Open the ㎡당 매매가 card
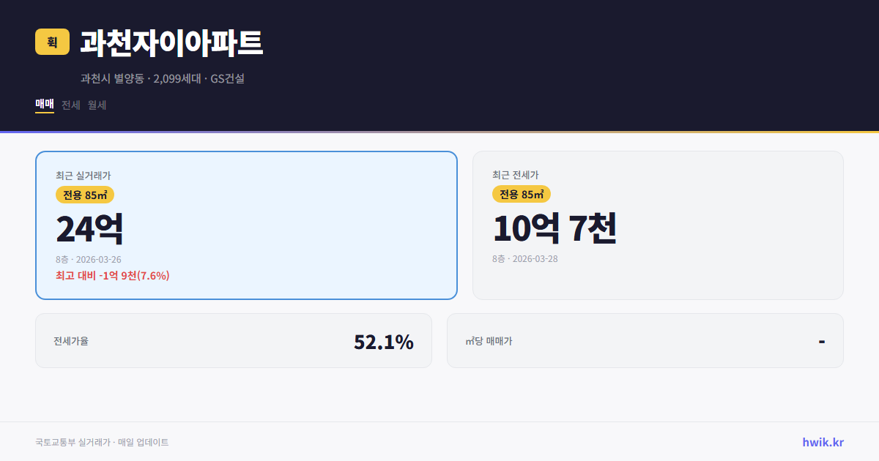 tap(645, 340)
